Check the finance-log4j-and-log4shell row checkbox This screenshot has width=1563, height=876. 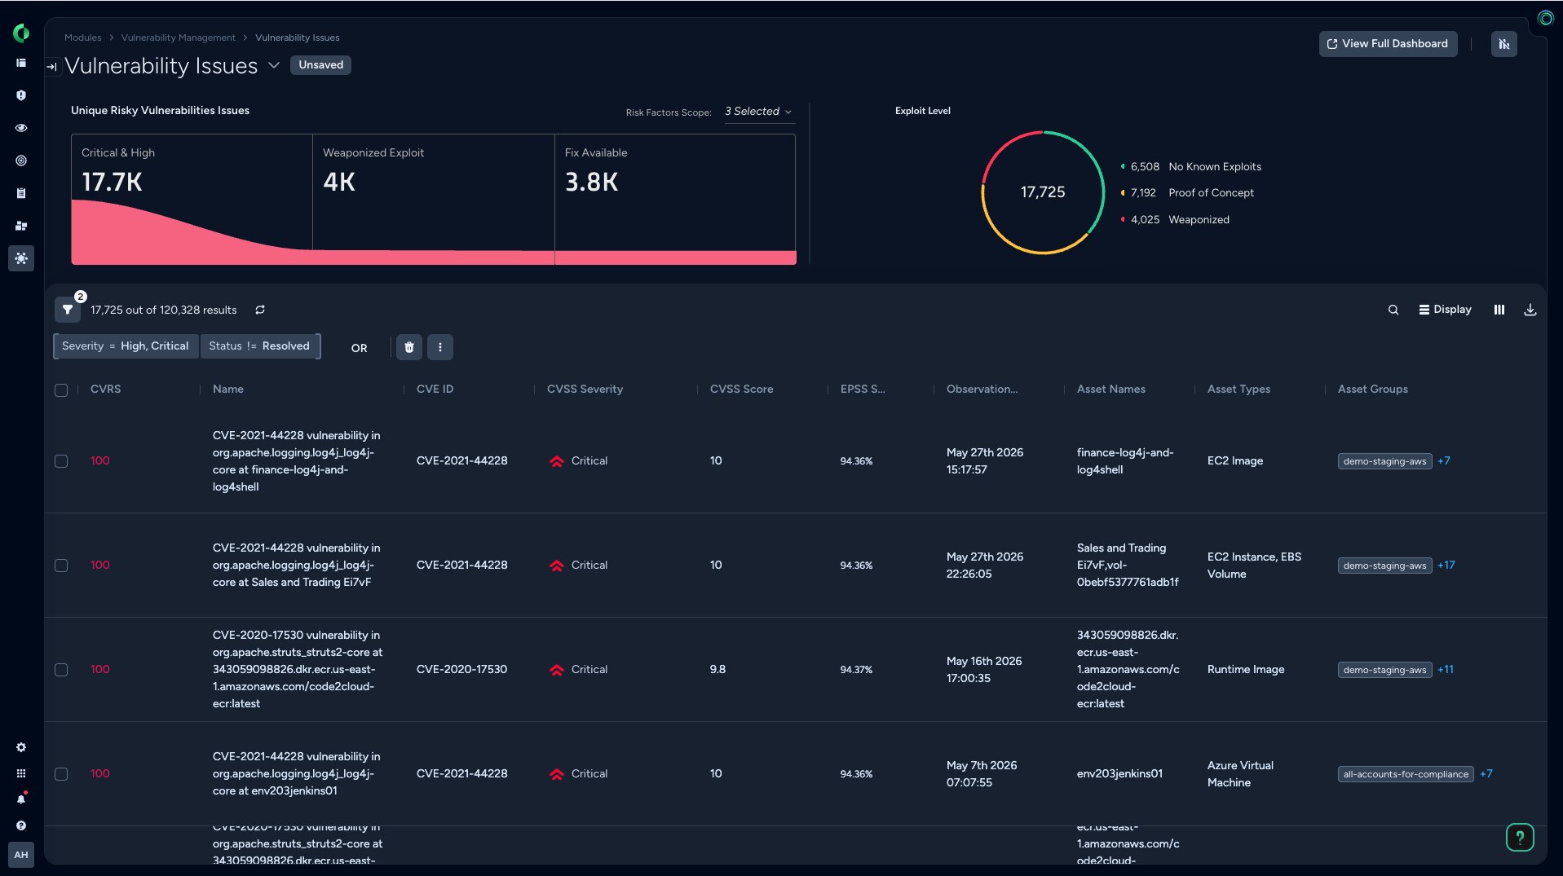[x=61, y=461]
